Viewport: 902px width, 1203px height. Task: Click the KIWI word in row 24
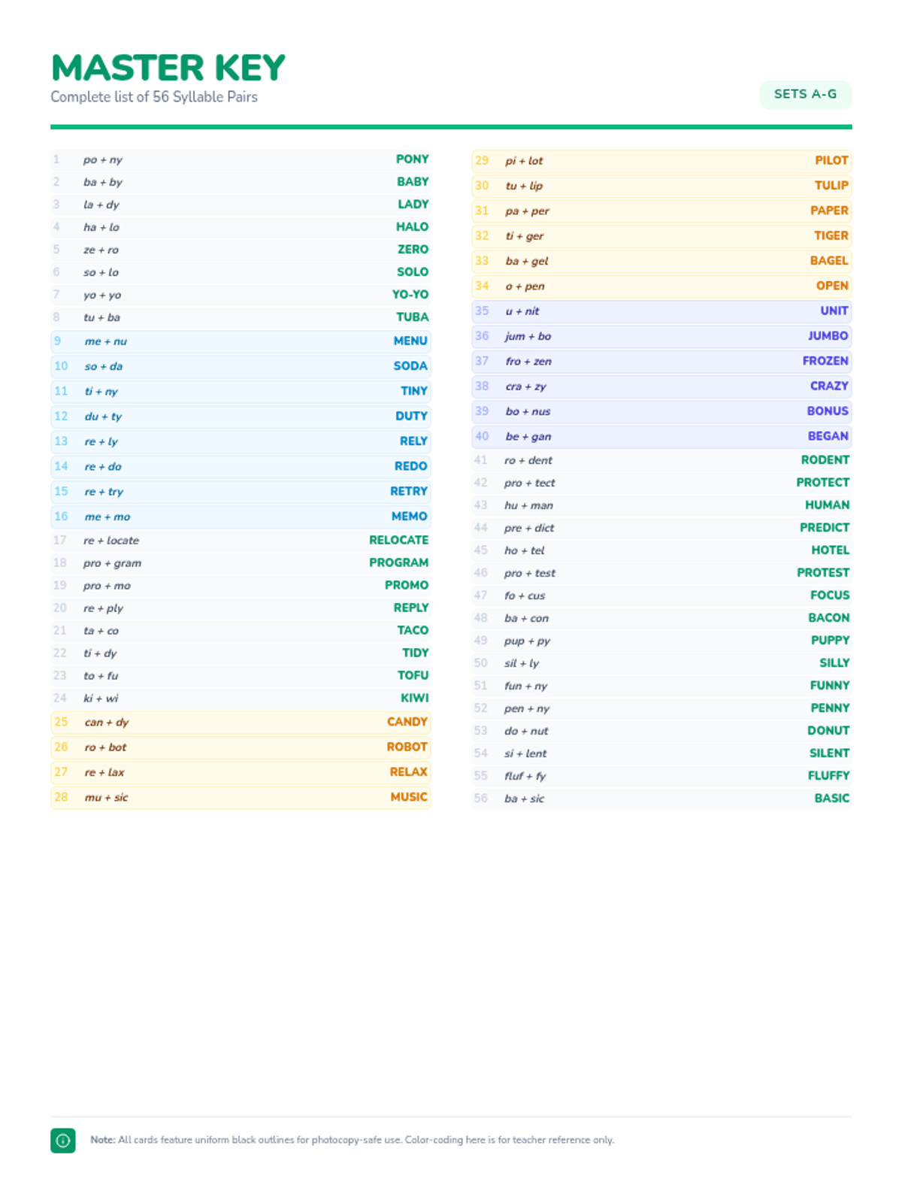[414, 698]
